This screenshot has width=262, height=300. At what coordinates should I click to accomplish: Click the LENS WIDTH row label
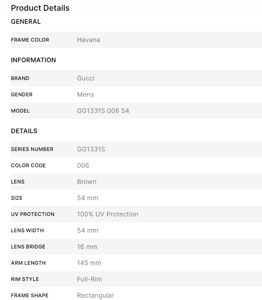[x=27, y=231]
